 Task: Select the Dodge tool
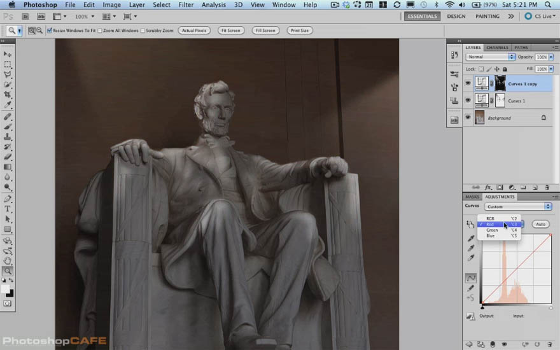[7, 187]
